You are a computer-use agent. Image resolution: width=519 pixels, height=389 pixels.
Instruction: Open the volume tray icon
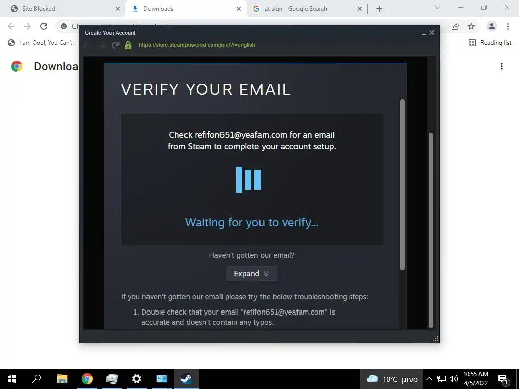pyautogui.click(x=454, y=379)
